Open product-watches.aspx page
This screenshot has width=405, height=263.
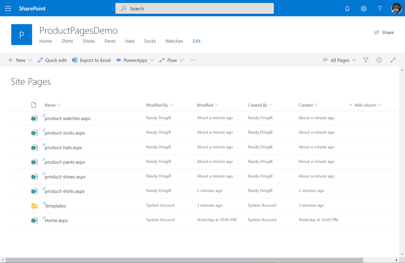(x=67, y=118)
